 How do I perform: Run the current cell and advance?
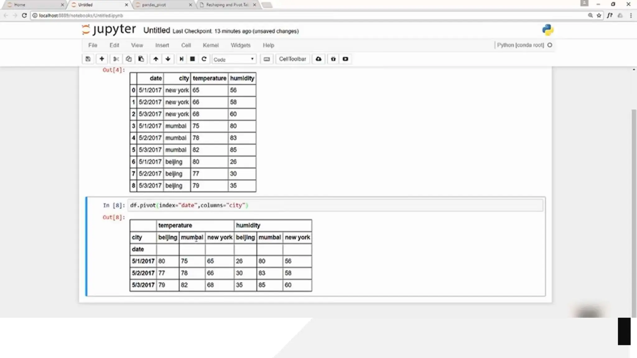point(181,59)
